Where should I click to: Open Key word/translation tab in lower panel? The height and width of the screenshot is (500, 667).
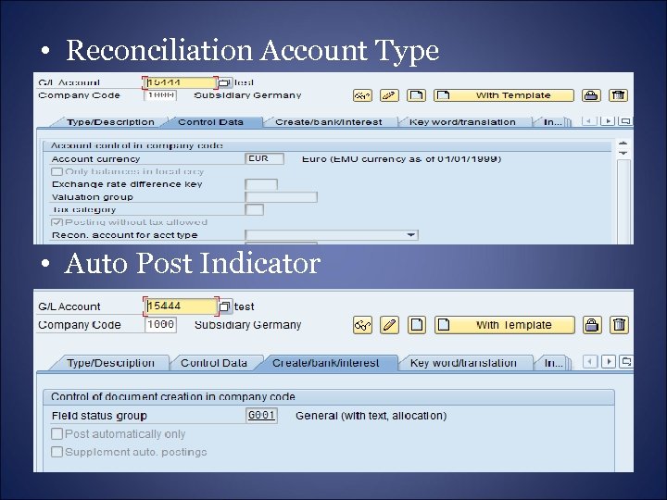coord(463,363)
